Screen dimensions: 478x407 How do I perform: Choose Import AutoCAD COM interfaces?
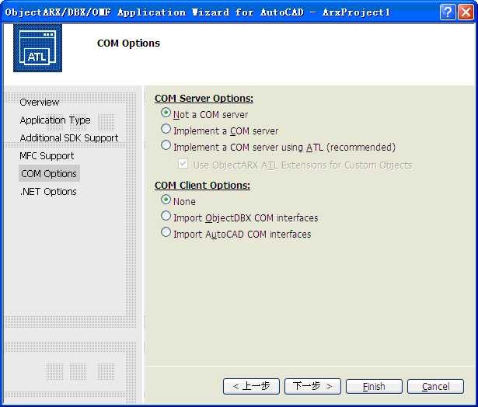[x=166, y=232]
